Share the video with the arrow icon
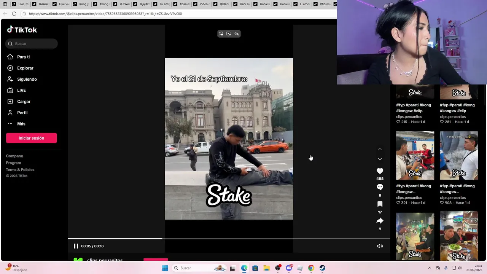487x274 pixels. (380, 221)
